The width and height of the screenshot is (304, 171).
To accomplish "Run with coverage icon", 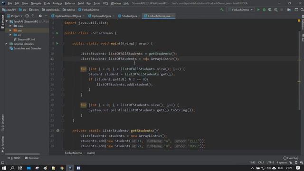I will coord(270,9).
